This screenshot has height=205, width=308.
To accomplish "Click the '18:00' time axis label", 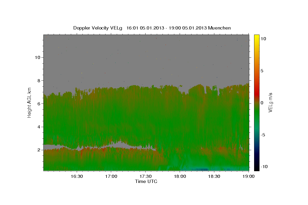I will pos(180,177).
